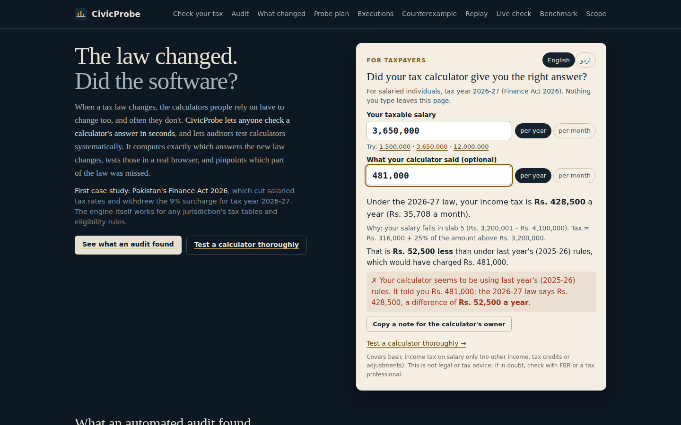Viewport: 681px width, 425px height.
Task: Copy a note for the calculator's owner
Action: 439,324
